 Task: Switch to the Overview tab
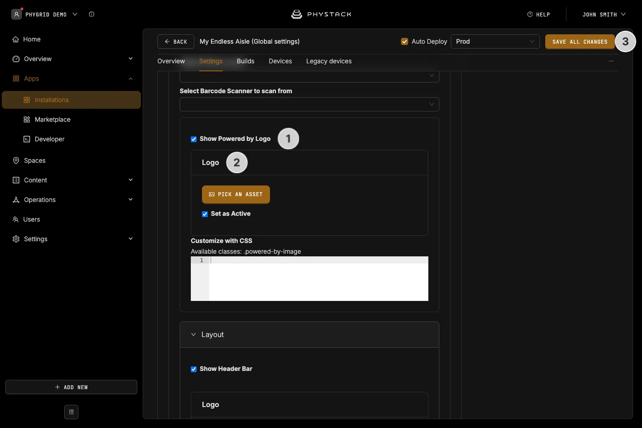click(x=171, y=61)
